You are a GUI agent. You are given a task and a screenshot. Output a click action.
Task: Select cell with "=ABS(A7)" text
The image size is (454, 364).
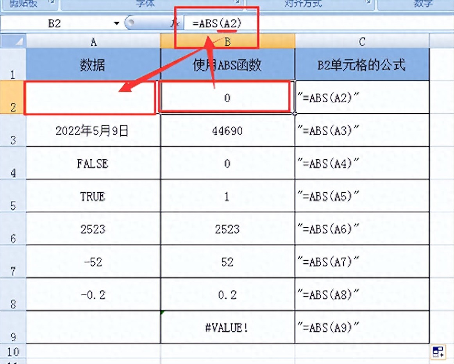pos(362,261)
